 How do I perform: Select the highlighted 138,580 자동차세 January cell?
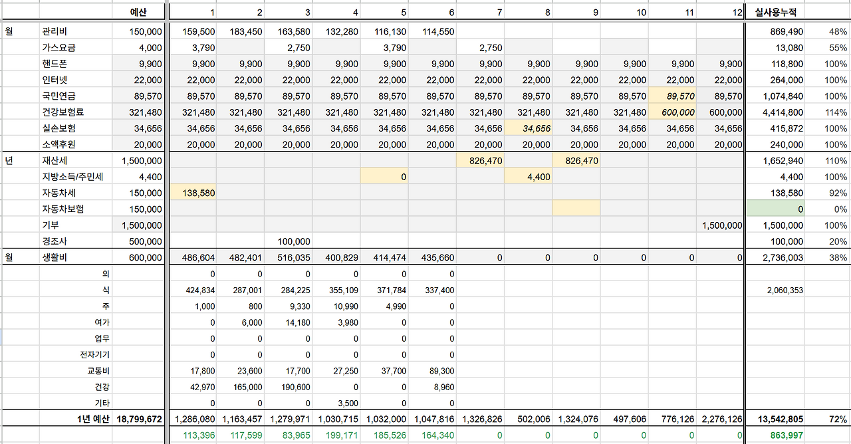[x=193, y=193]
